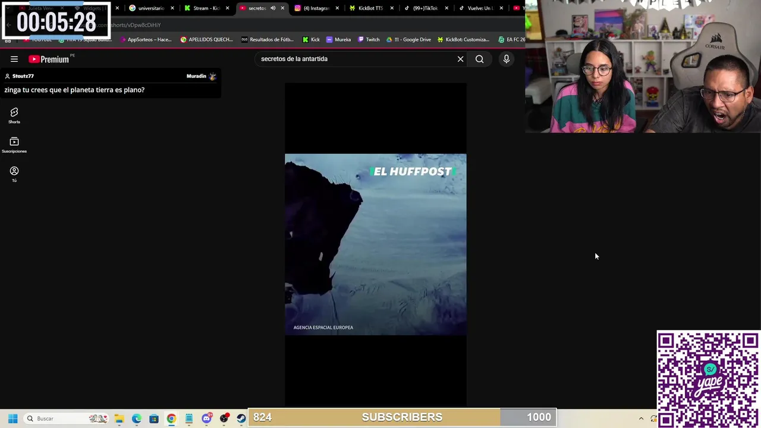
Task: Open the Notepad app in taskbar
Action: pos(189,418)
